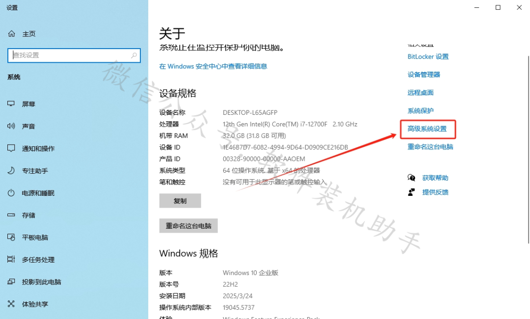The image size is (530, 319).
Task: Click the Windows 规格 heading
Action: click(188, 253)
